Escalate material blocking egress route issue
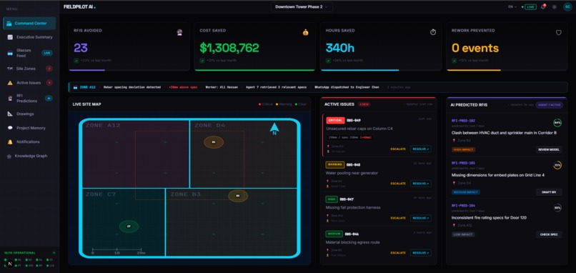This screenshot has height=273, width=576. click(x=398, y=253)
